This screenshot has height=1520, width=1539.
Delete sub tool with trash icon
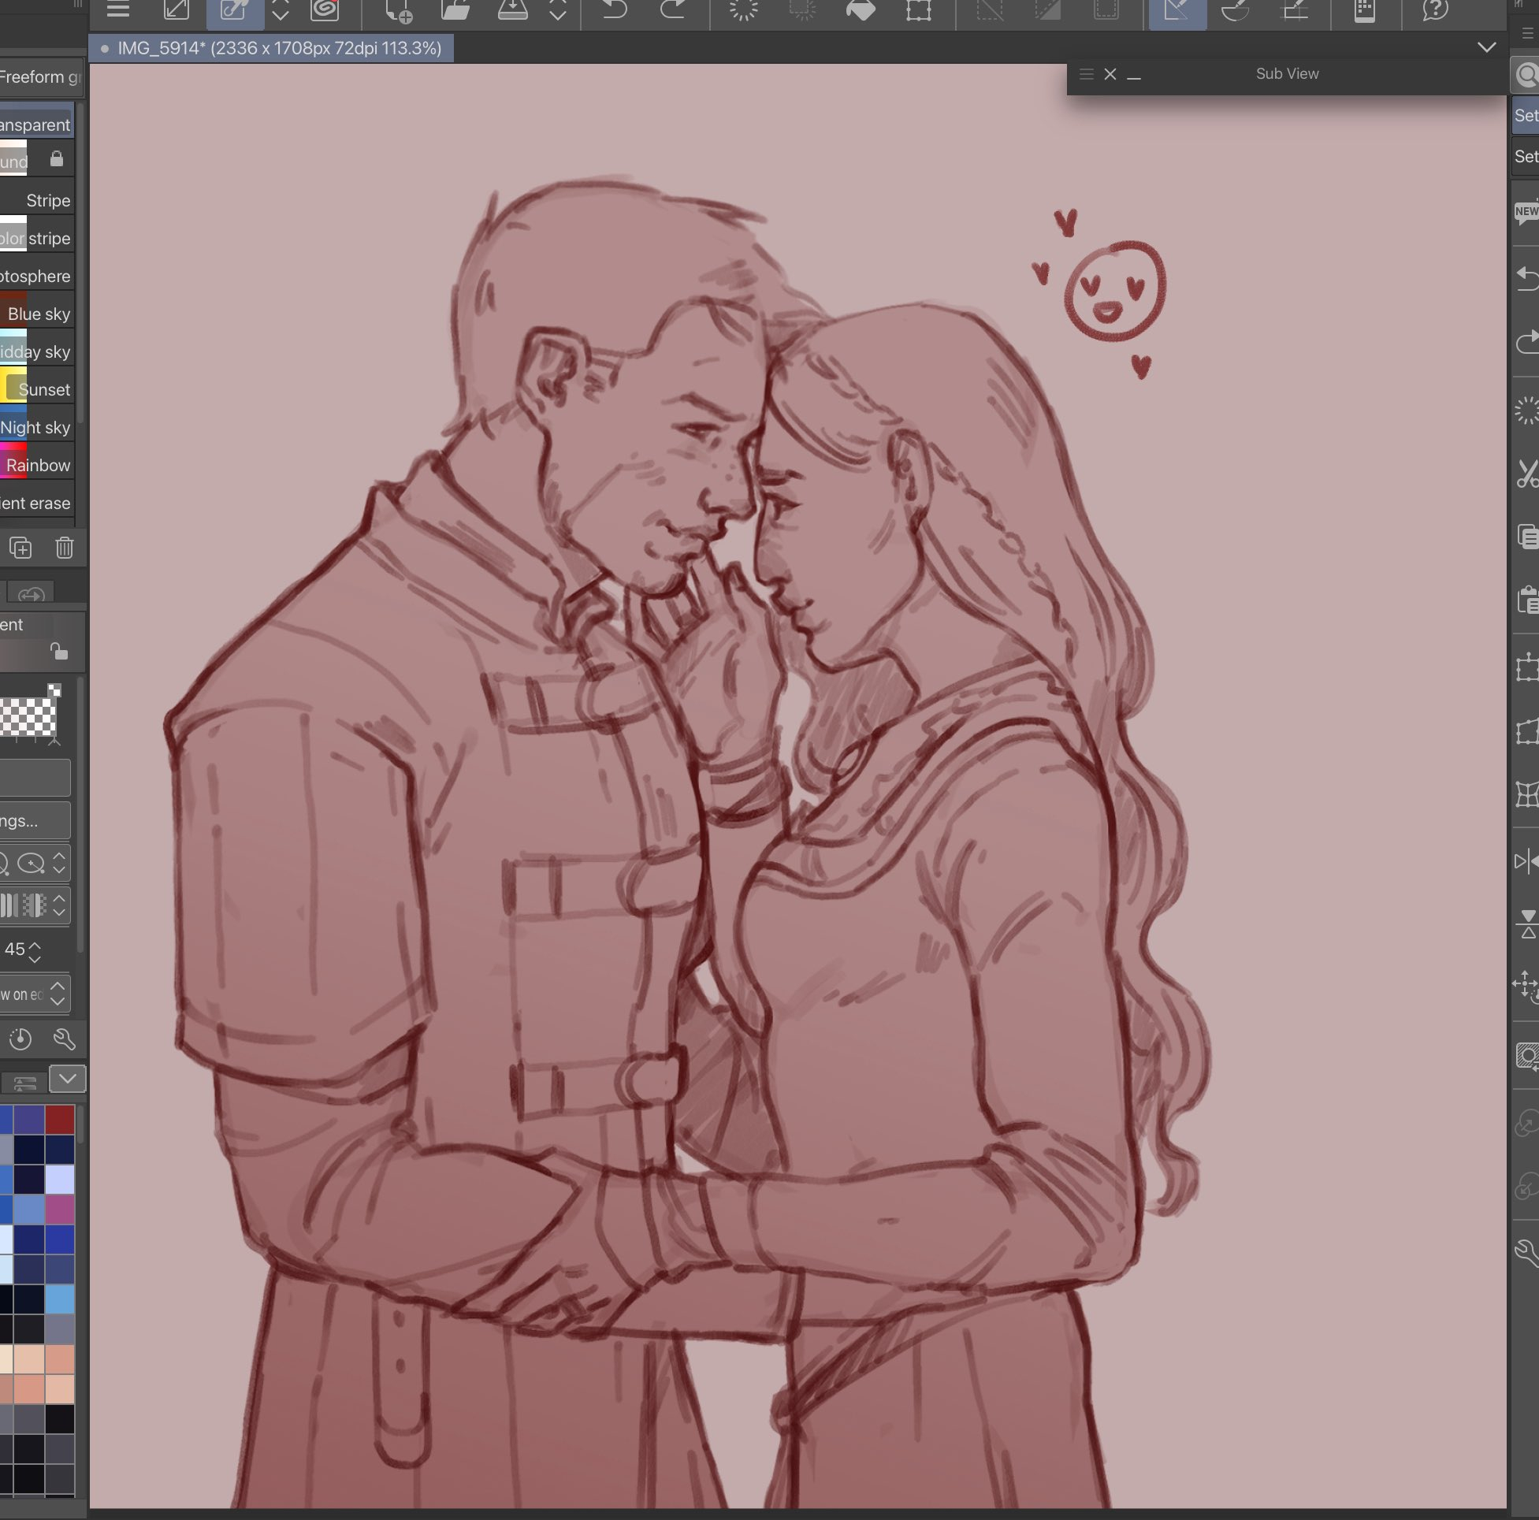[x=65, y=548]
